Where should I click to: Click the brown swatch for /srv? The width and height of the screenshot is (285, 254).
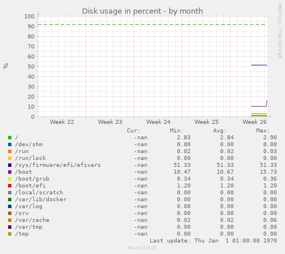pyautogui.click(x=10, y=213)
